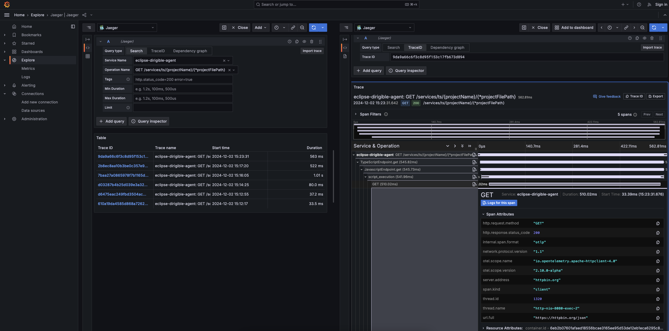Open the Add dropdown in the left pane
The width and height of the screenshot is (669, 331).
pyautogui.click(x=261, y=28)
